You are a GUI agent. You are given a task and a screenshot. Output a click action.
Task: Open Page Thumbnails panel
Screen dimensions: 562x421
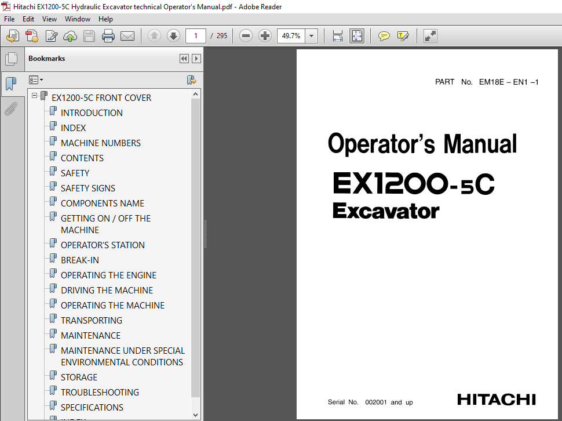[x=12, y=59]
